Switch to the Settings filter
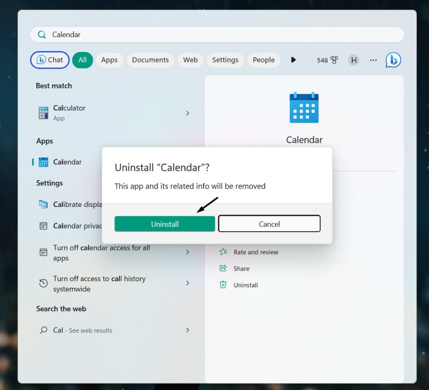 point(225,60)
